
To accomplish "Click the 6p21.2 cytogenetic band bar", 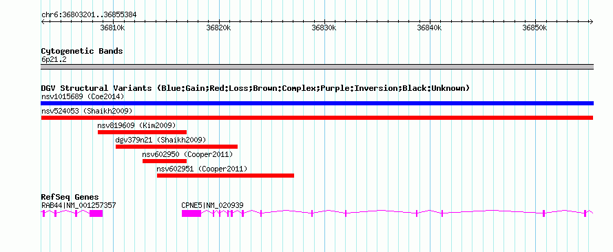I will coord(317,67).
